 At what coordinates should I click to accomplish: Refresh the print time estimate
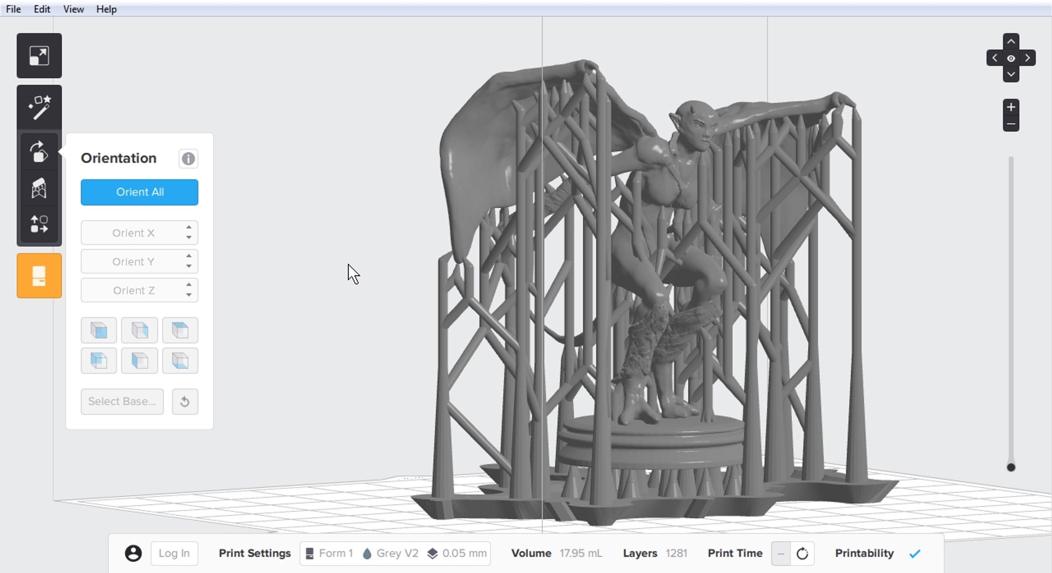coord(802,554)
